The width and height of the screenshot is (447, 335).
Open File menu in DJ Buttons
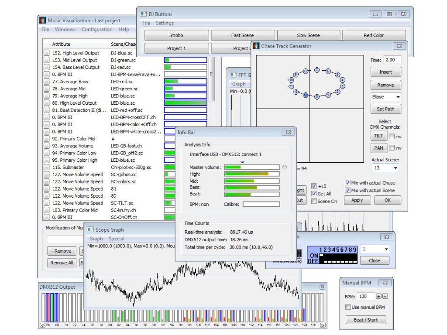click(x=146, y=23)
